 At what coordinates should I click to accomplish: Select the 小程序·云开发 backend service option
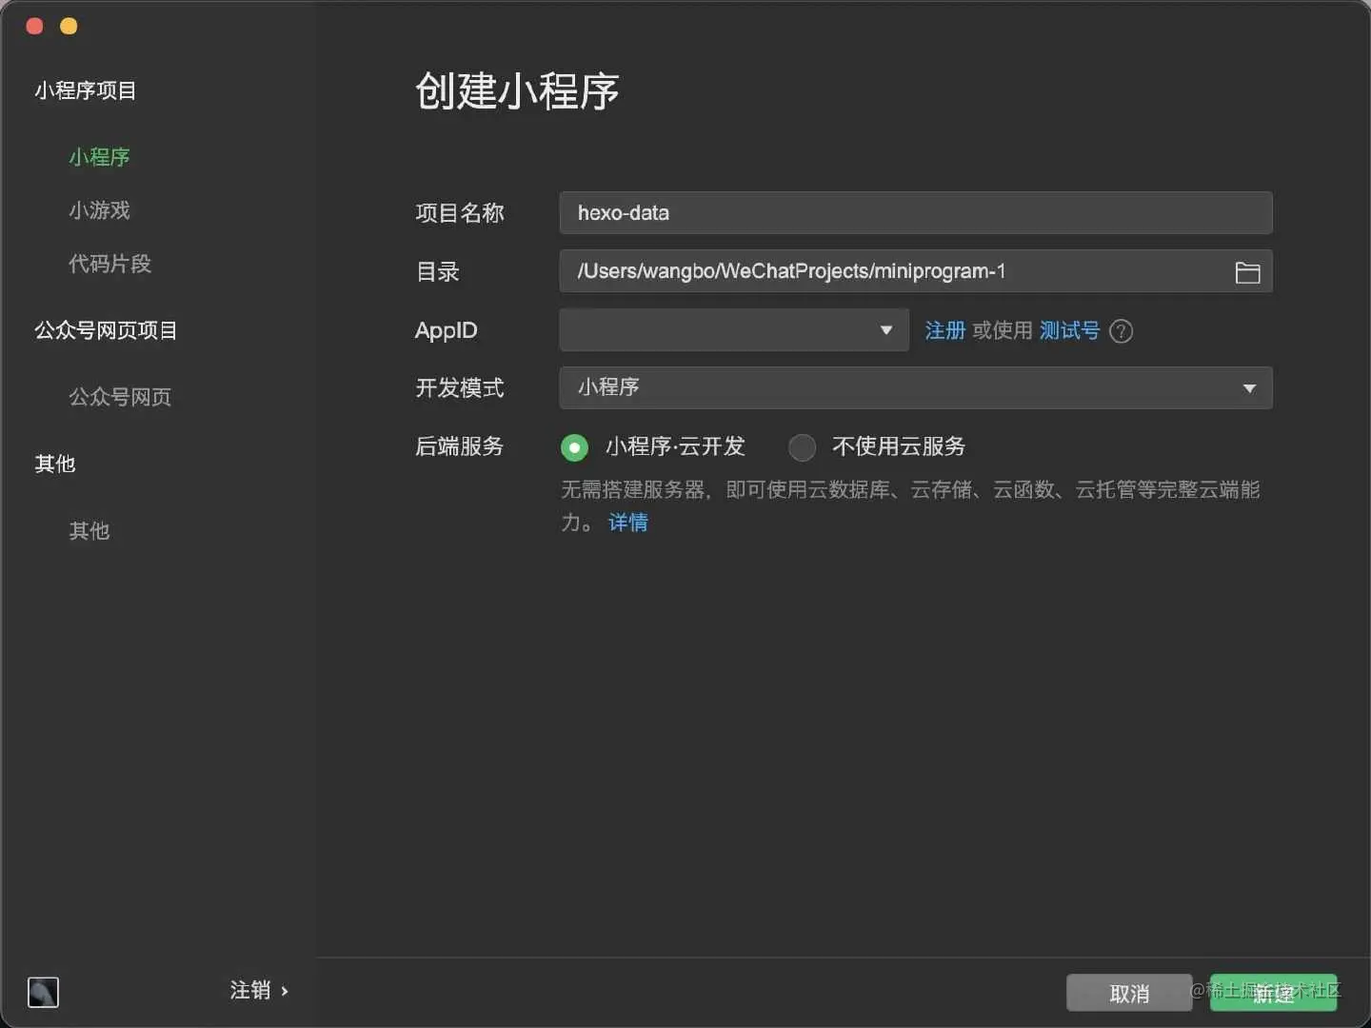[574, 447]
